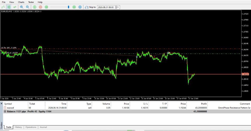
Task: Switch to the History tab
Action: point(18,127)
